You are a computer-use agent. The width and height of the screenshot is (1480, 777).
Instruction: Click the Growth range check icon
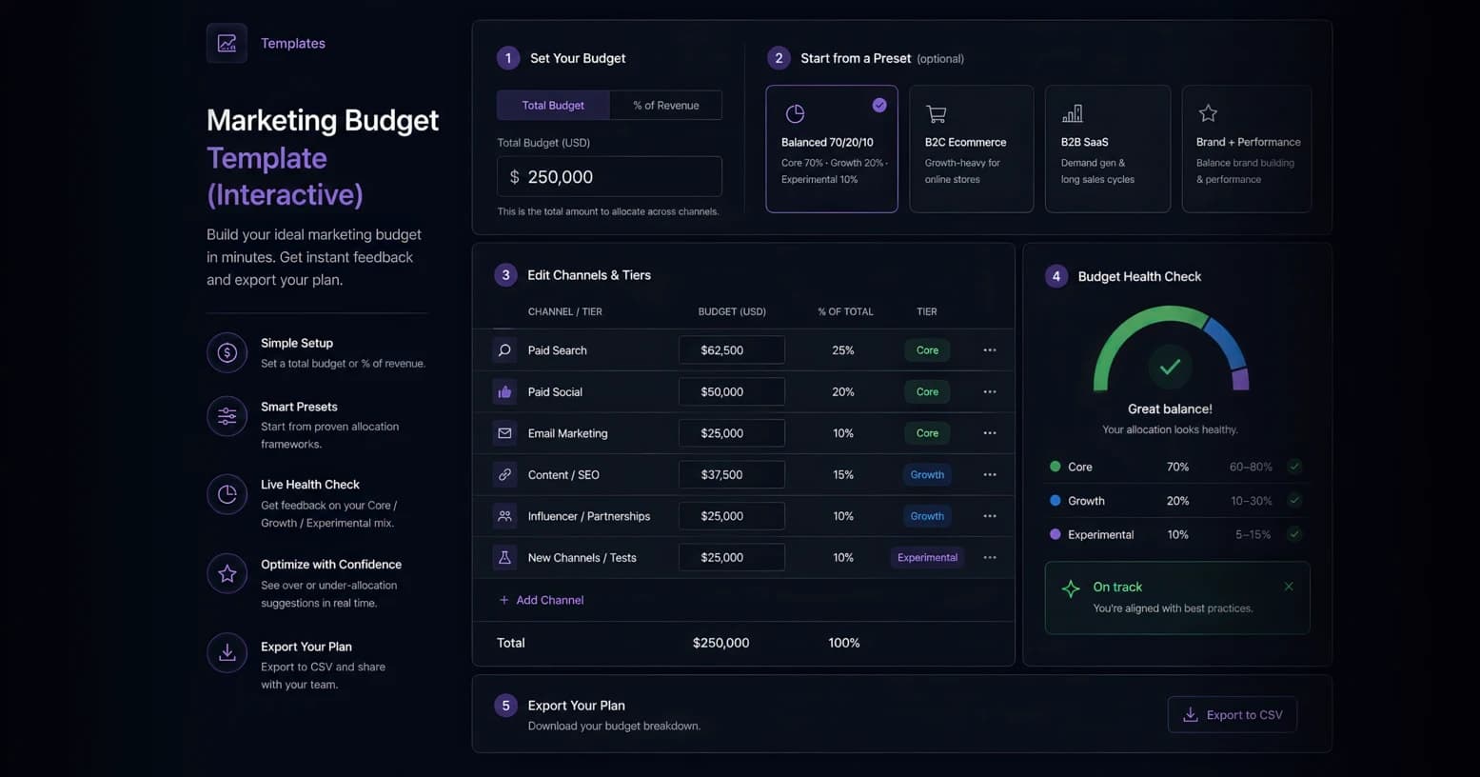pyautogui.click(x=1294, y=500)
